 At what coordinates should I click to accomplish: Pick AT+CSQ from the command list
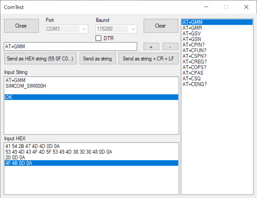192,79
